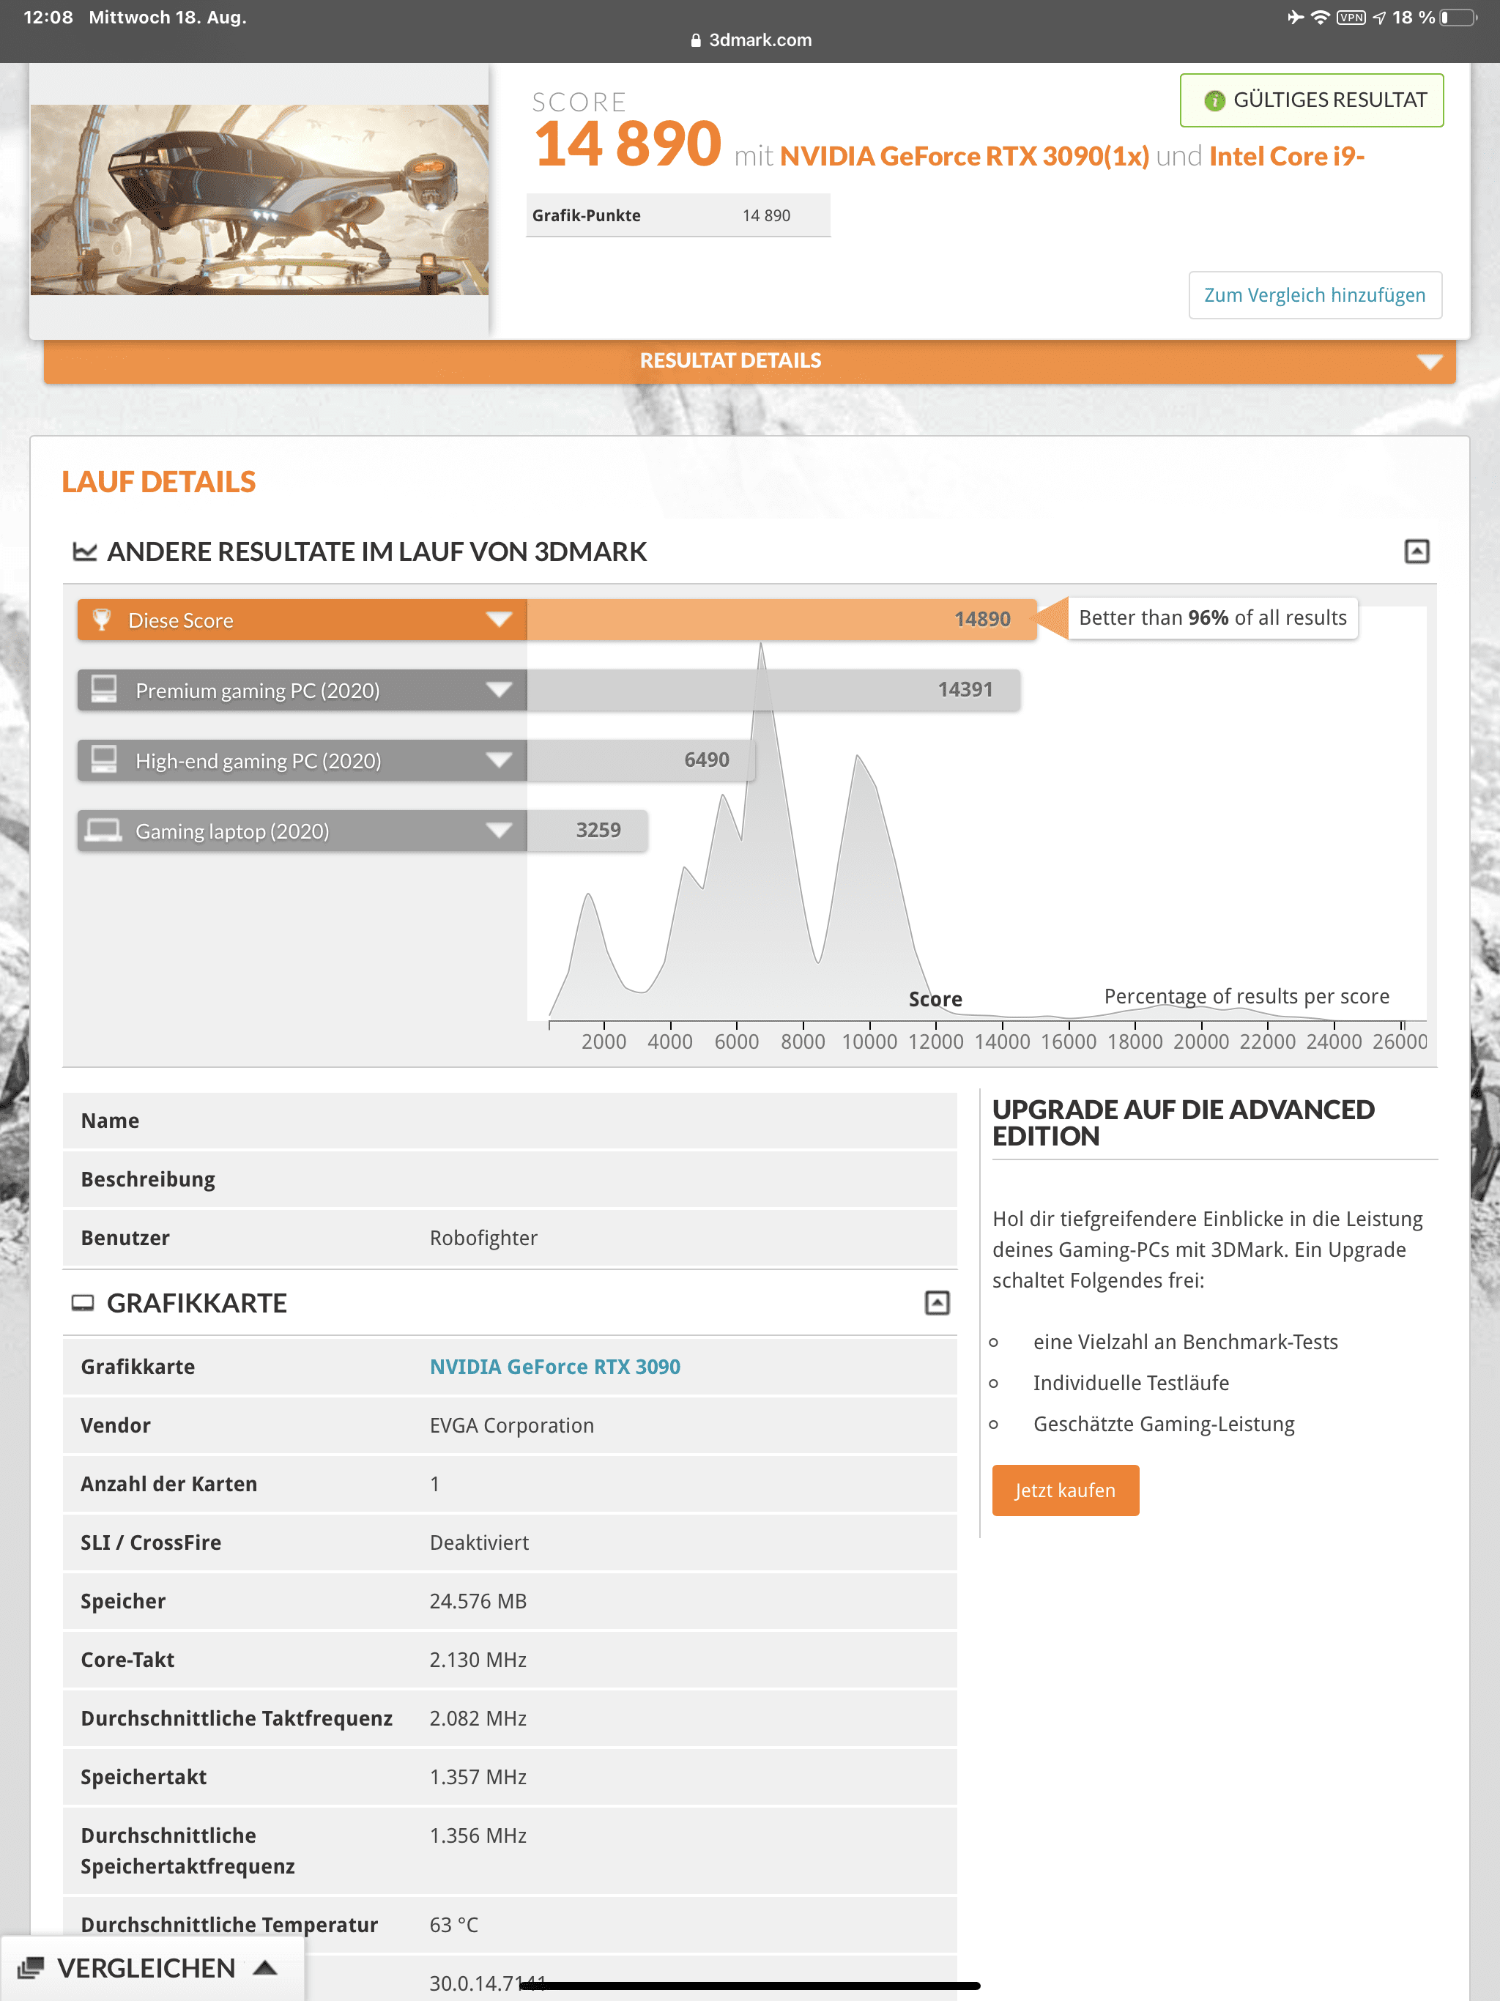Image resolution: width=1500 pixels, height=2001 pixels.
Task: Click the Geschätzte Gaming-Leistung list item
Action: tap(1163, 1424)
